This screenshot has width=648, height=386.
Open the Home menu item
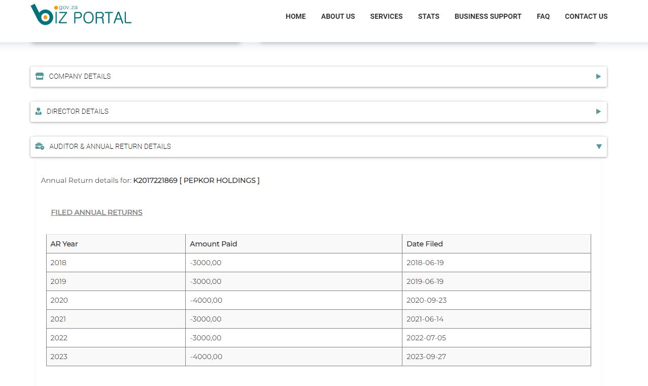[x=295, y=16]
